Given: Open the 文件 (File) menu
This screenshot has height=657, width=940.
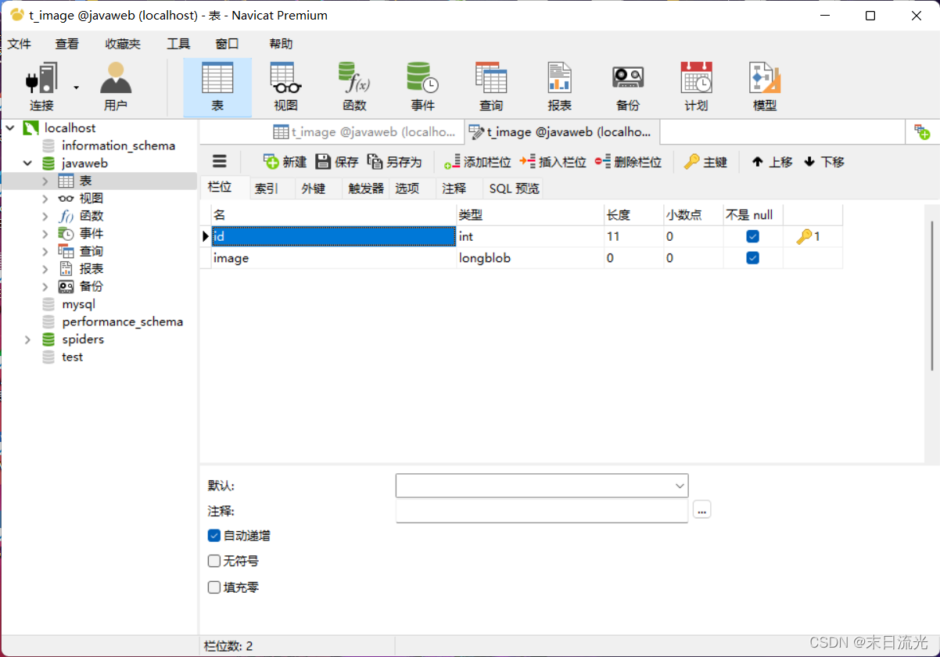Looking at the screenshot, I should click(20, 45).
